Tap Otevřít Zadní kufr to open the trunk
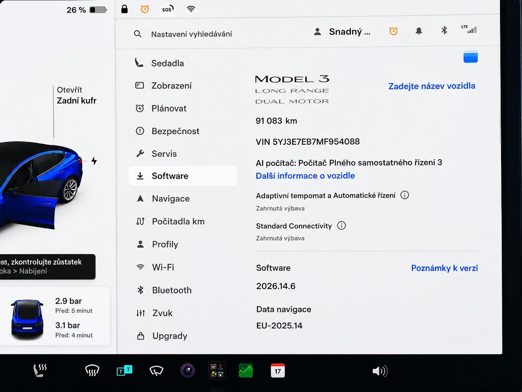The image size is (522, 392). coord(76,95)
